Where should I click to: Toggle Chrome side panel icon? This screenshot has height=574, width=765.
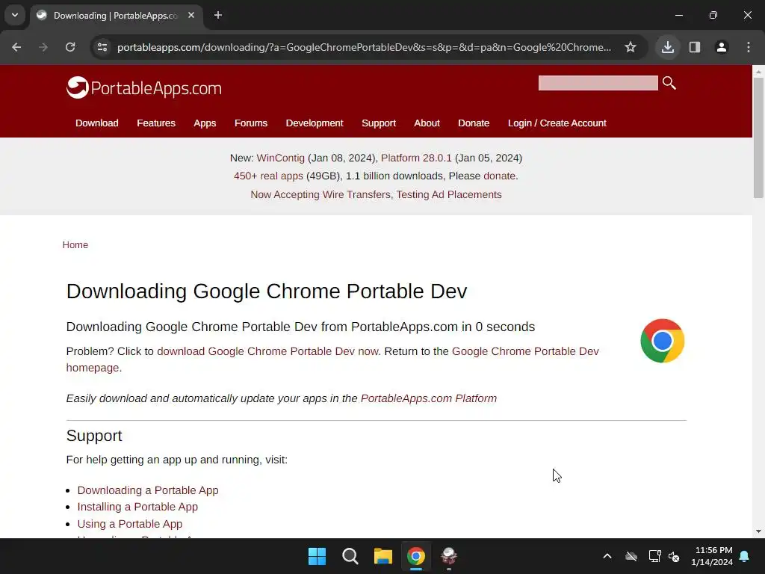click(695, 47)
